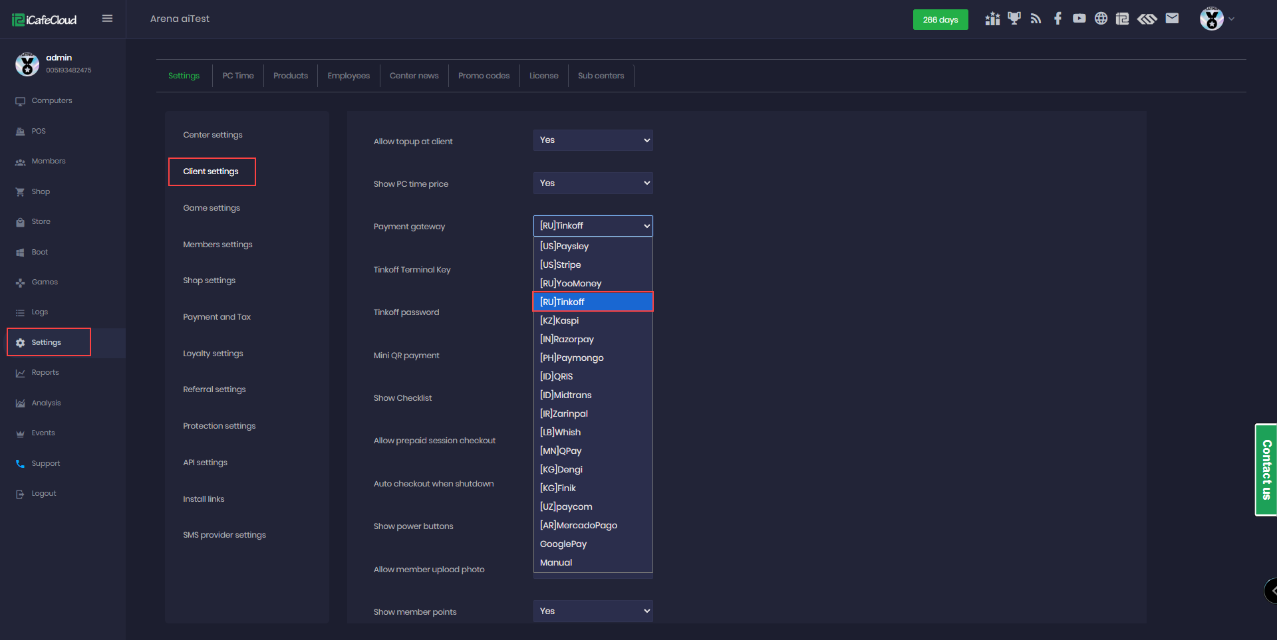
Task: Expand the Show member points dropdown
Action: click(x=593, y=611)
